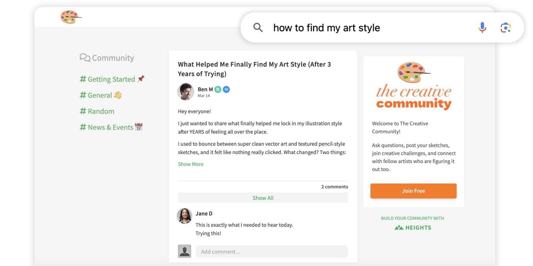Image resolution: width=533 pixels, height=266 pixels.
Task: Click the blue 10 badge beside Ben M
Action: pyautogui.click(x=226, y=89)
